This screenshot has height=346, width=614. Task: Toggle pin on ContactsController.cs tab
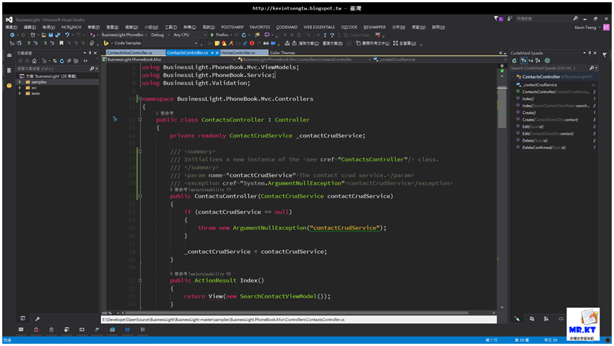tap(212, 53)
